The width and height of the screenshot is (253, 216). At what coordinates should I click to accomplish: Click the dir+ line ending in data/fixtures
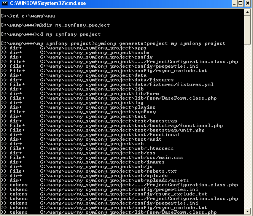click(x=87, y=80)
